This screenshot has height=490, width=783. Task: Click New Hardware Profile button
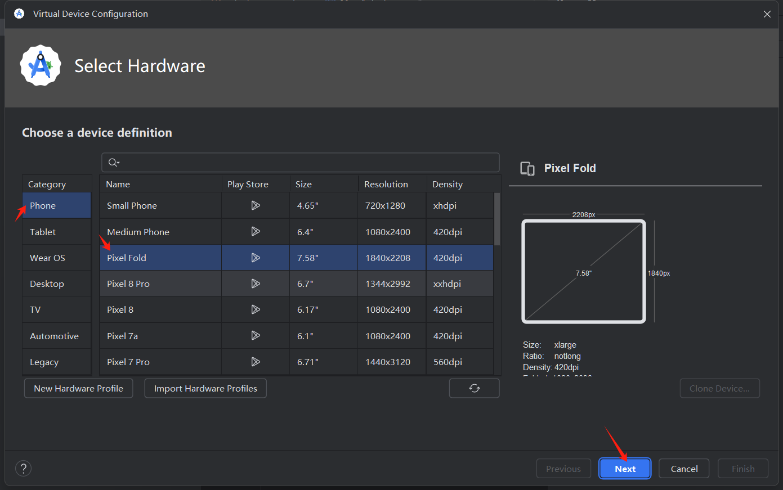(x=78, y=388)
